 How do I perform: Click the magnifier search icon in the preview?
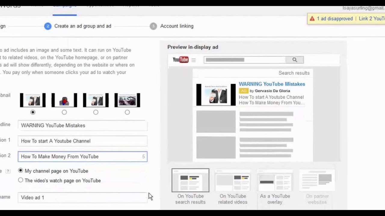(295, 60)
